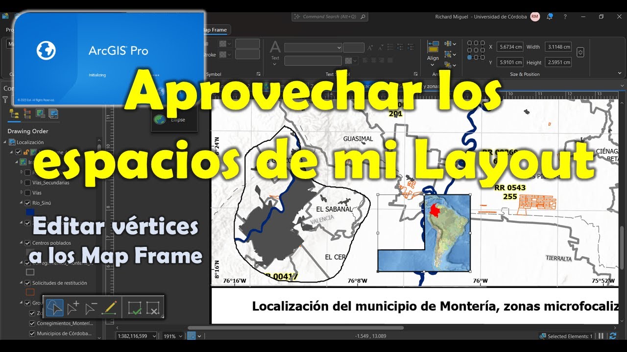This screenshot has width=627, height=352.
Task: Set the bottom-left anchor point
Action: tap(469, 57)
